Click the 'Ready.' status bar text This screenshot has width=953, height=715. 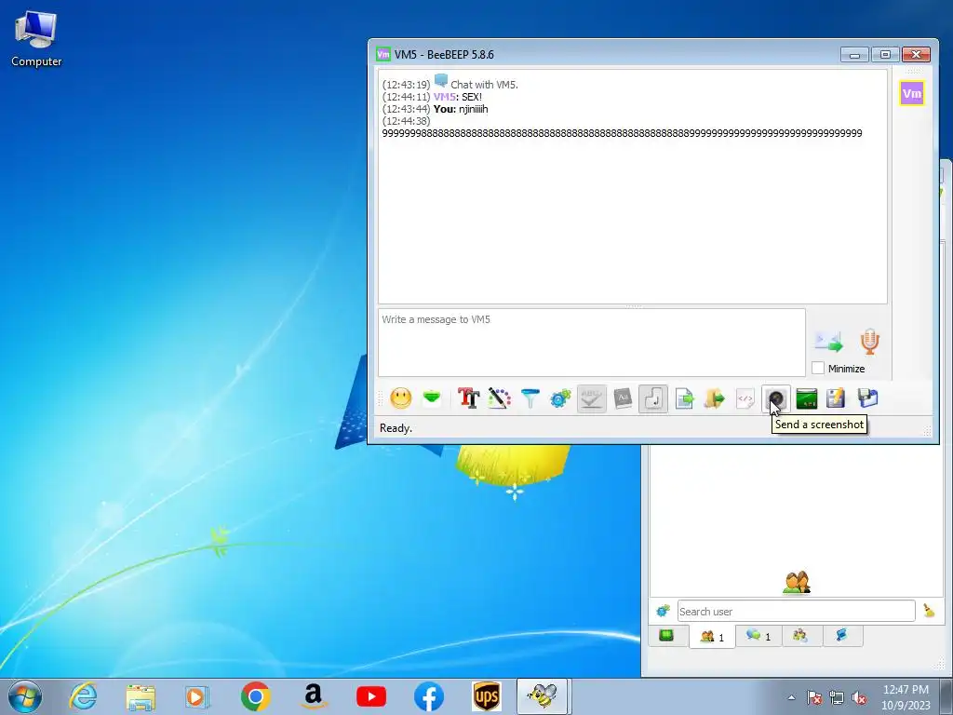396,428
